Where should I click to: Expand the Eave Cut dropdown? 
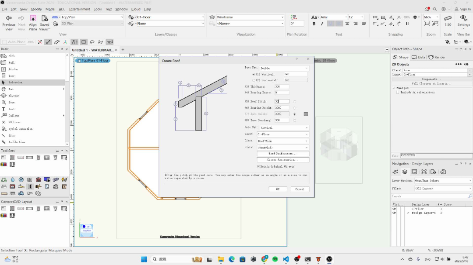pyautogui.click(x=284, y=68)
